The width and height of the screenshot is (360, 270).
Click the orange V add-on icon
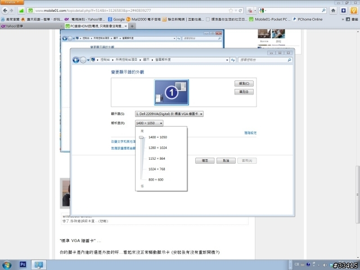(354, 11)
